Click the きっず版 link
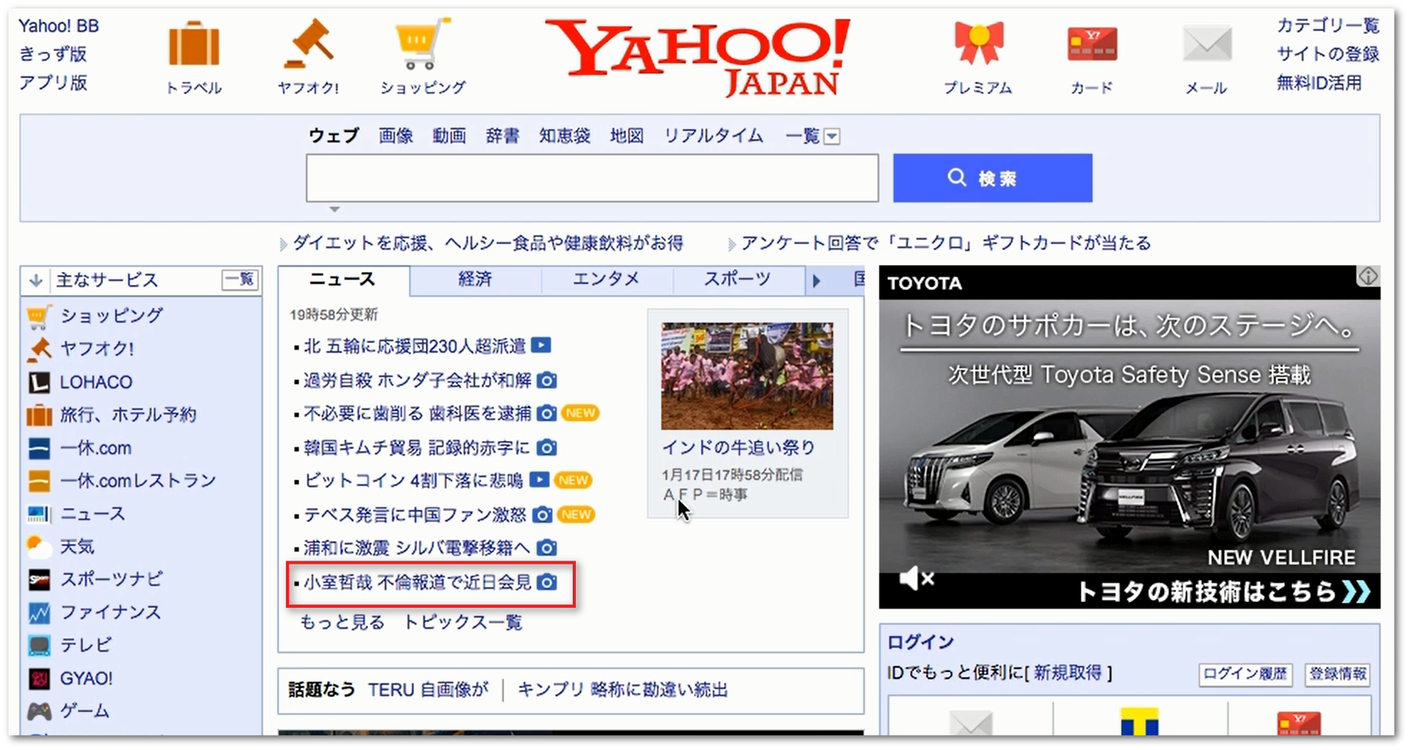1409x750 pixels. click(53, 54)
